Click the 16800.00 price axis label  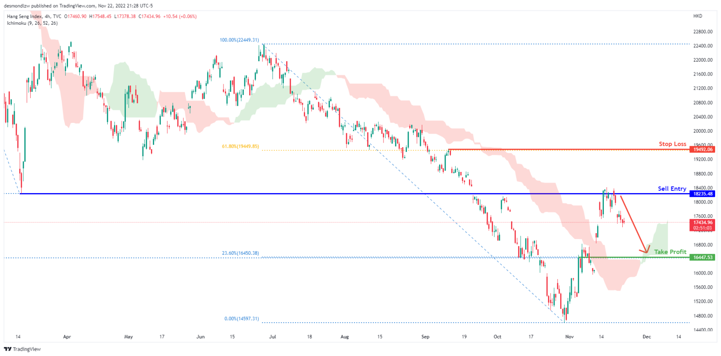pyautogui.click(x=703, y=245)
